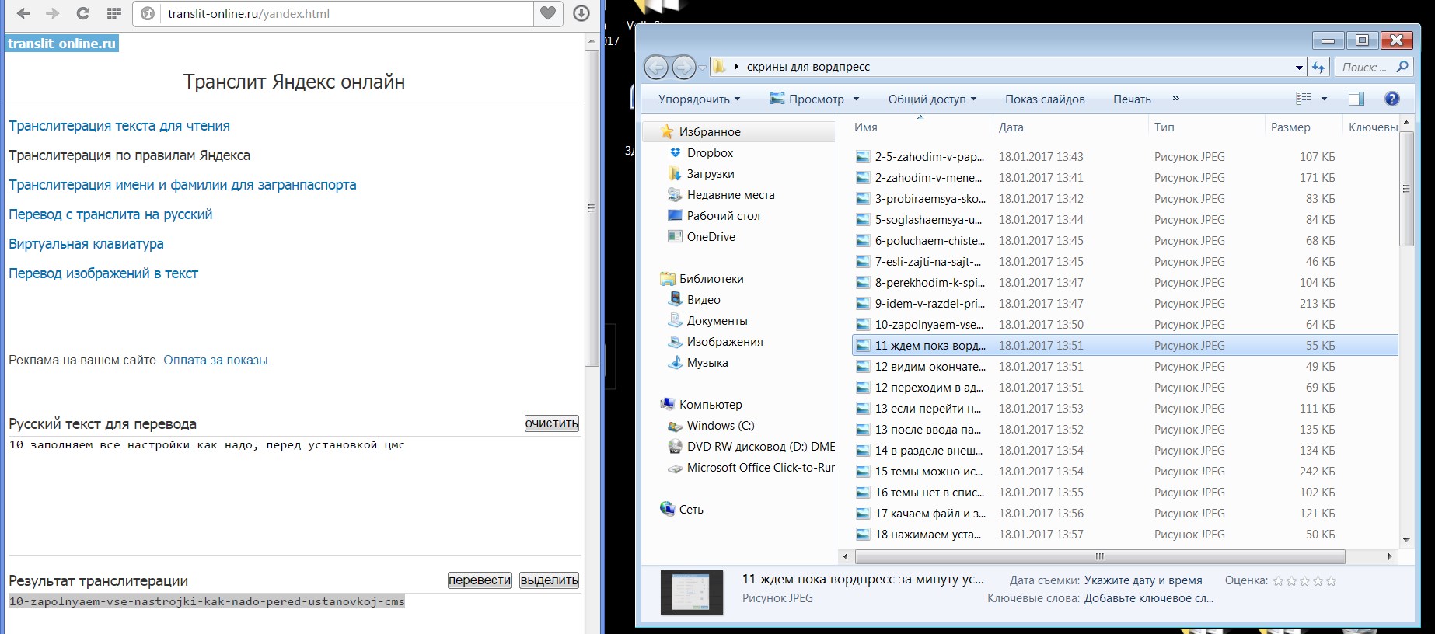Image resolution: width=1435 pixels, height=634 pixels.
Task: Expand the views options dropdown arrow
Action: 1324,99
